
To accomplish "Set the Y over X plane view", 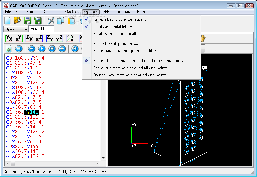I will tap(9, 38).
